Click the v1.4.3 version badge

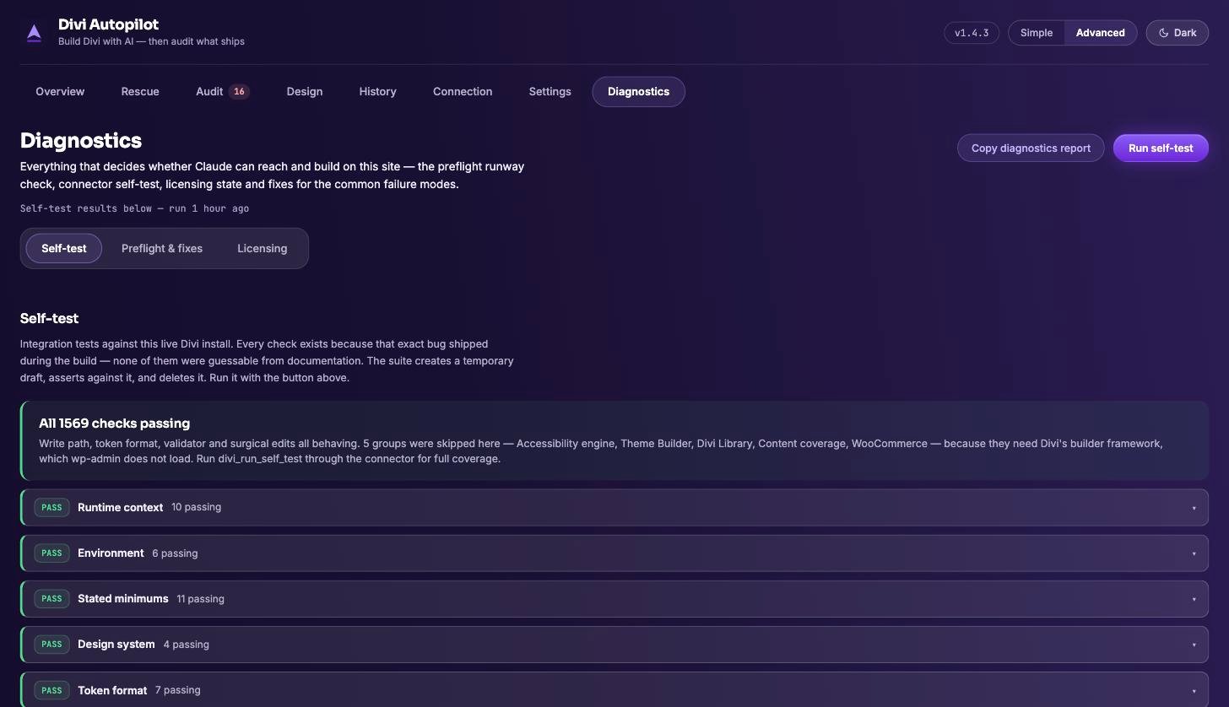[972, 33]
